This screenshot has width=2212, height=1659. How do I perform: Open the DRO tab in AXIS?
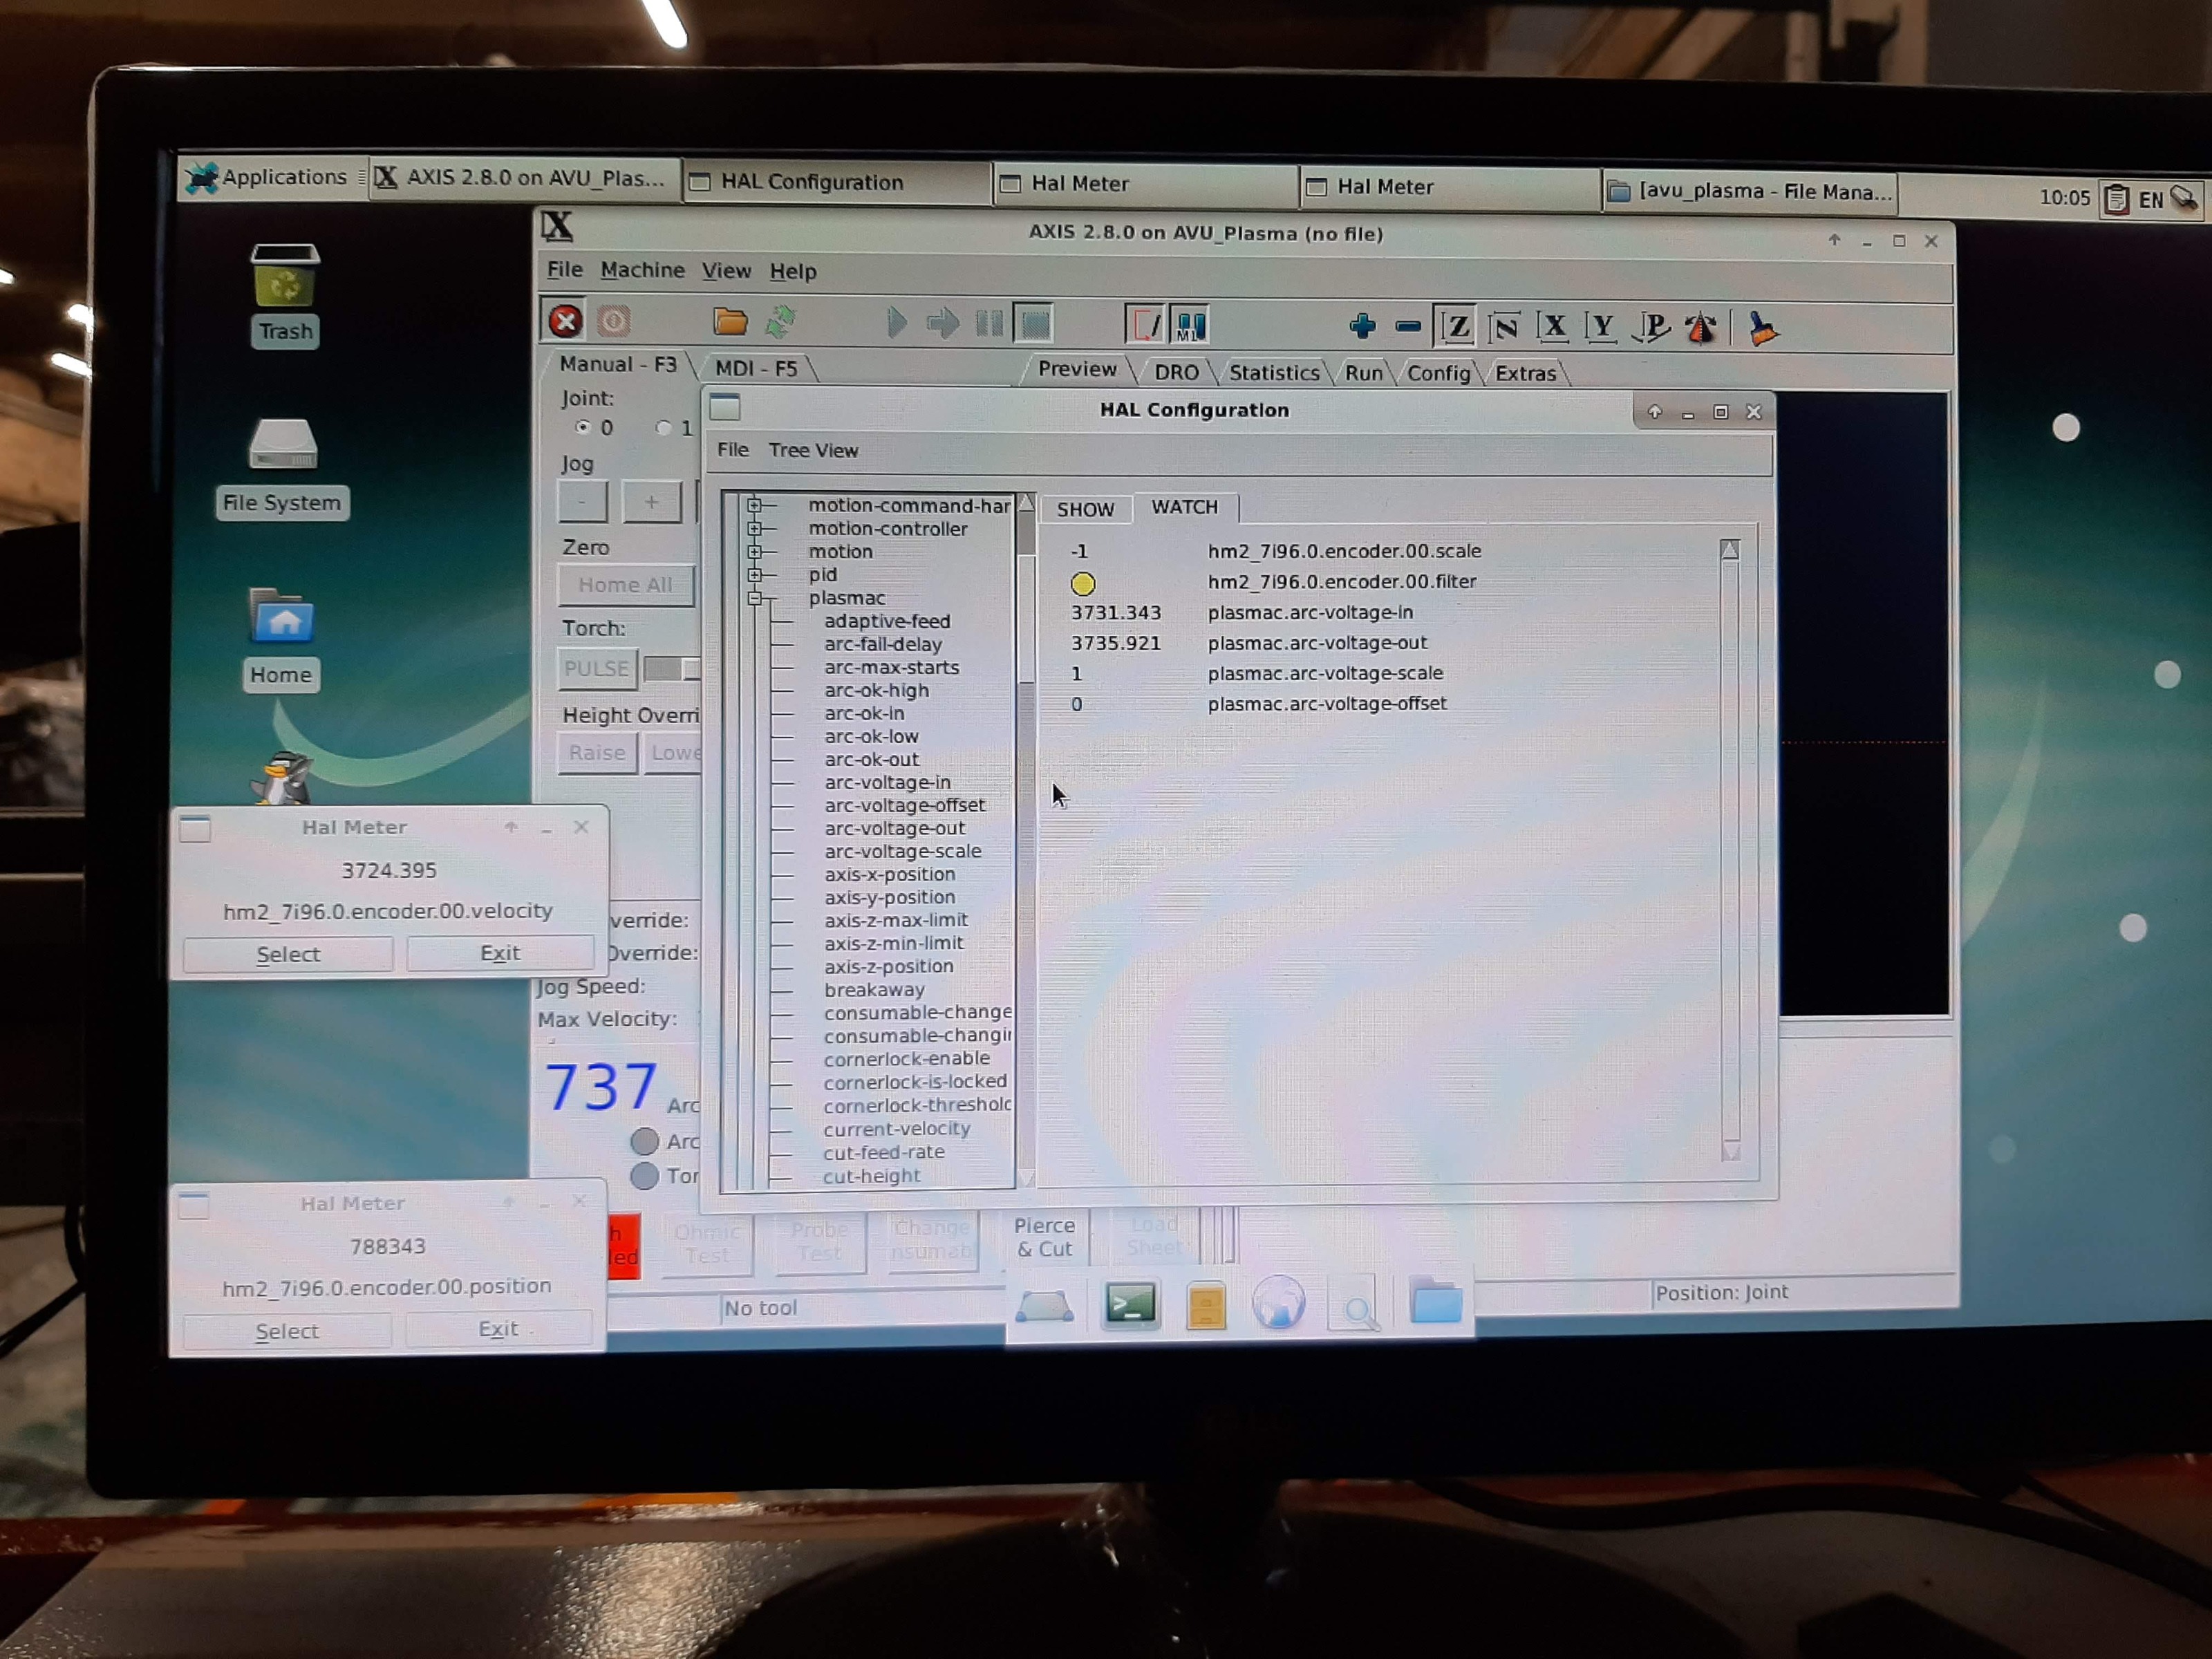pos(1176,372)
